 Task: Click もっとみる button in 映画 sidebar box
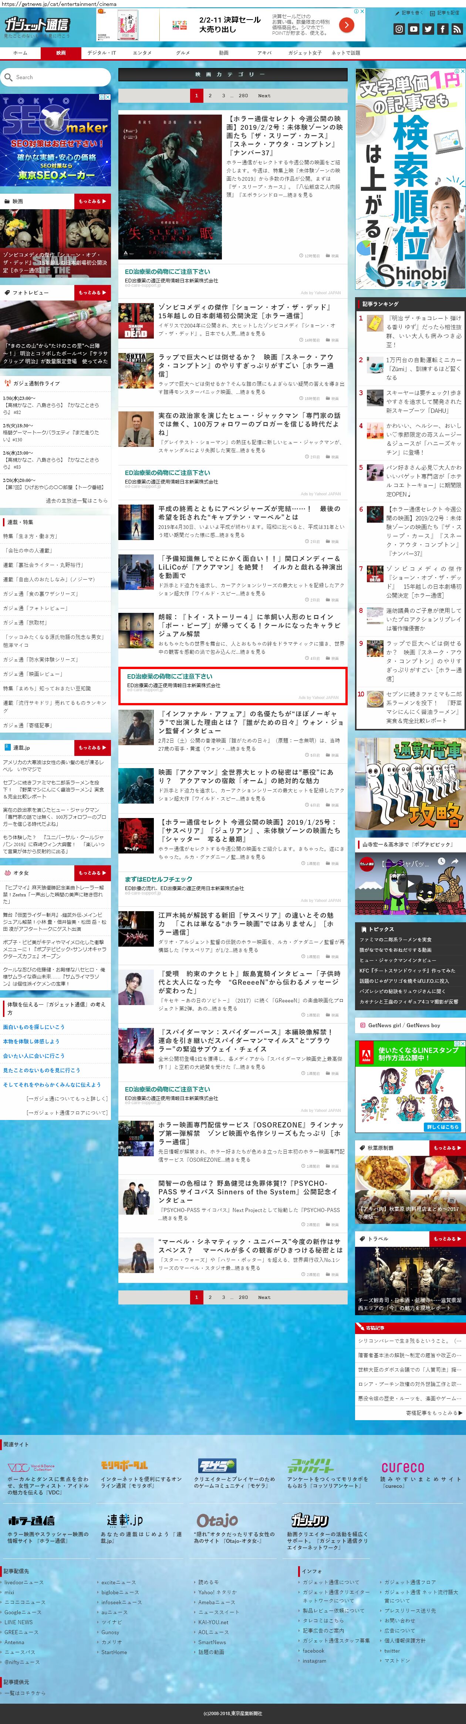[92, 201]
